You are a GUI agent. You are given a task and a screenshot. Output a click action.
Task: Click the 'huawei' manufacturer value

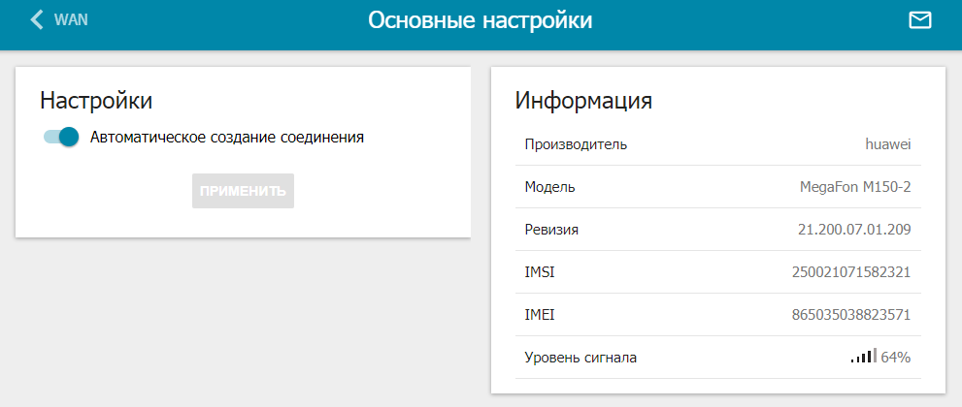pos(887,145)
